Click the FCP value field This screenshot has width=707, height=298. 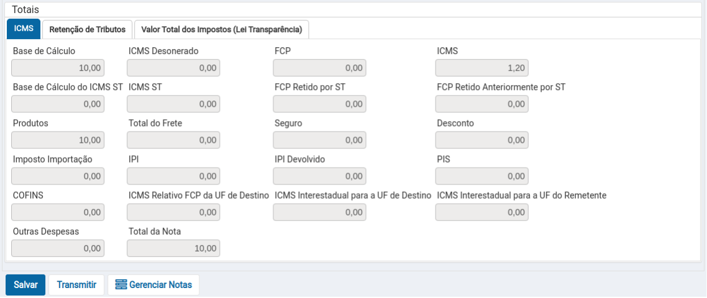(x=320, y=68)
